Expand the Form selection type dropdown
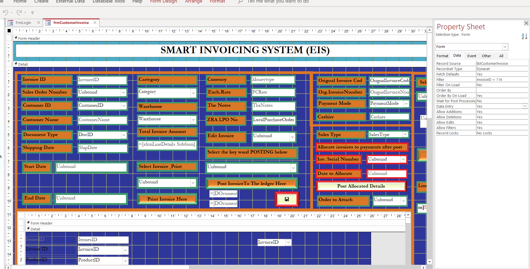 [x=505, y=47]
